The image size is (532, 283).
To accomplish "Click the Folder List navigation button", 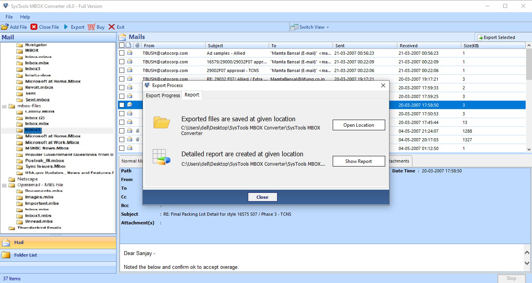I will coord(58,255).
